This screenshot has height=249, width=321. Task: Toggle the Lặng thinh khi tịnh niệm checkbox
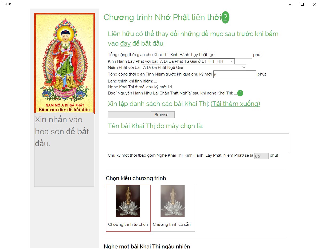155,81
